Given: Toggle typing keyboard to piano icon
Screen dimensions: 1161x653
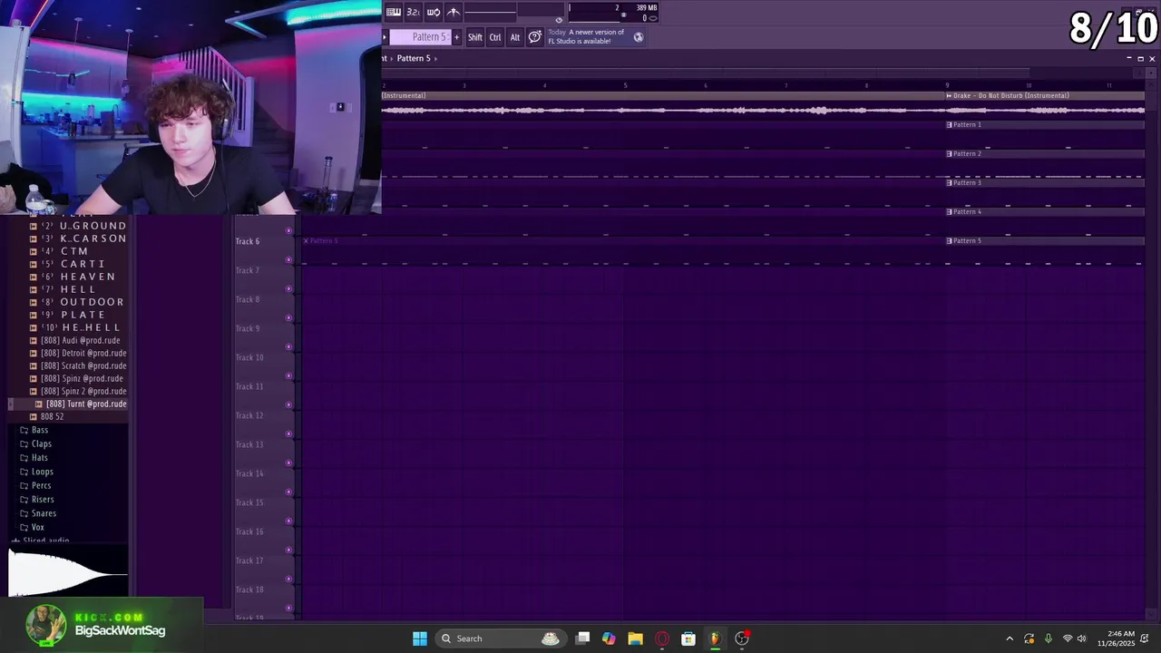Looking at the screenshot, I should pos(394,12).
